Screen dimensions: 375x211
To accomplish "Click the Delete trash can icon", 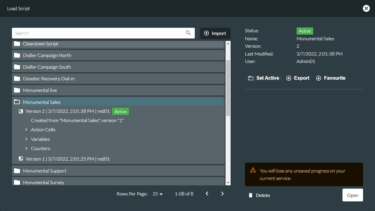I will point(251,195).
